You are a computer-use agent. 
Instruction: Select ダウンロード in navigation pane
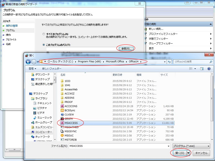(x=42, y=74)
